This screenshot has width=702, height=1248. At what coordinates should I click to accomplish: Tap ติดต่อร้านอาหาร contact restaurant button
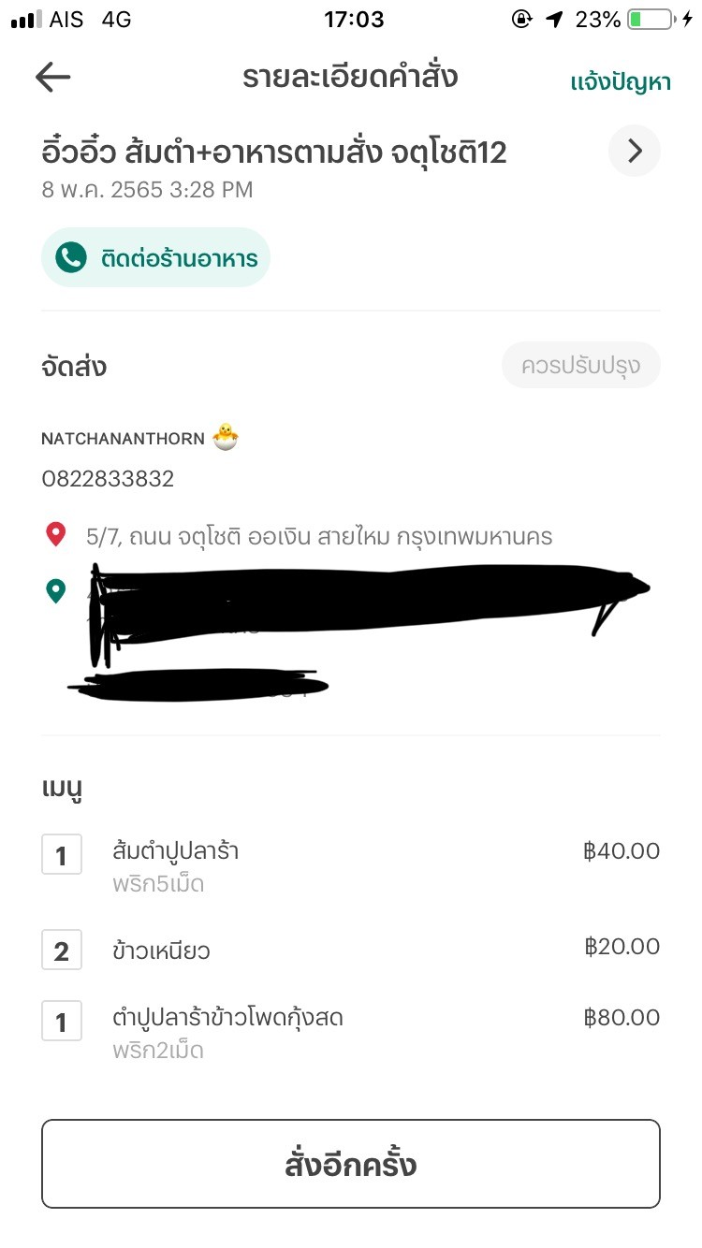point(155,257)
